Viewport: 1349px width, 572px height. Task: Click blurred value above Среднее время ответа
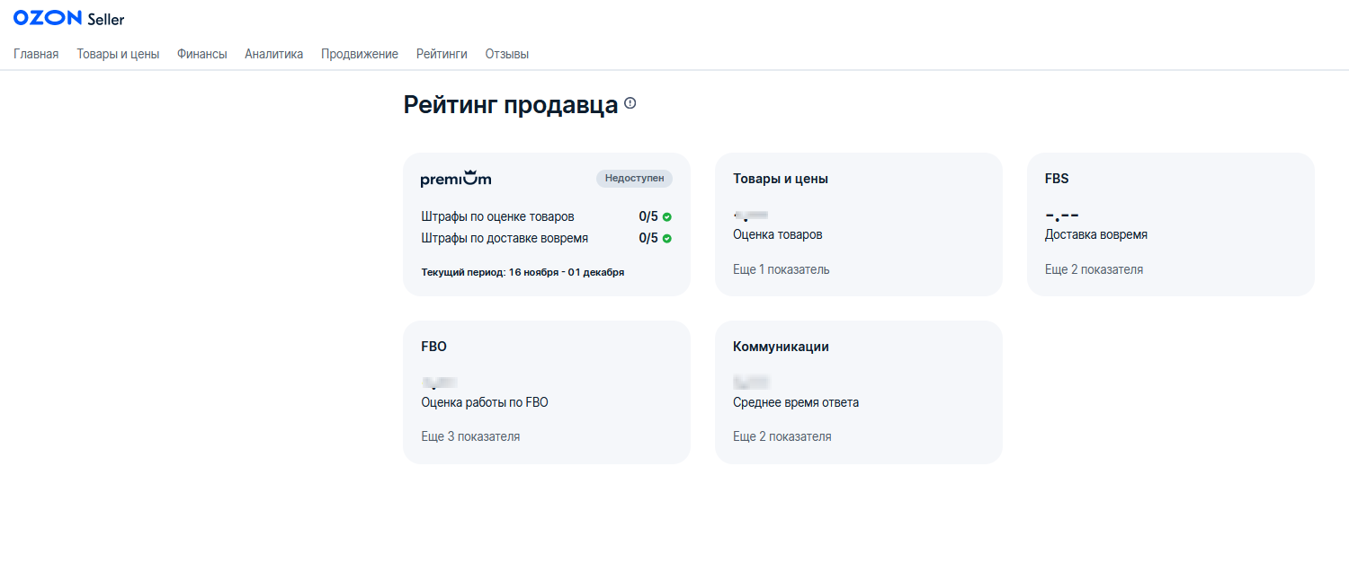point(752,383)
